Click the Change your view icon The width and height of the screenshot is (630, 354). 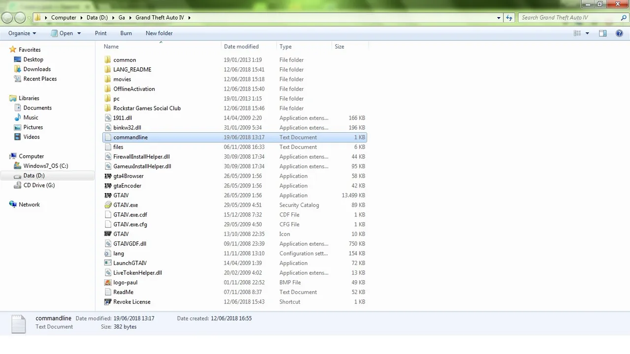pyautogui.click(x=577, y=33)
